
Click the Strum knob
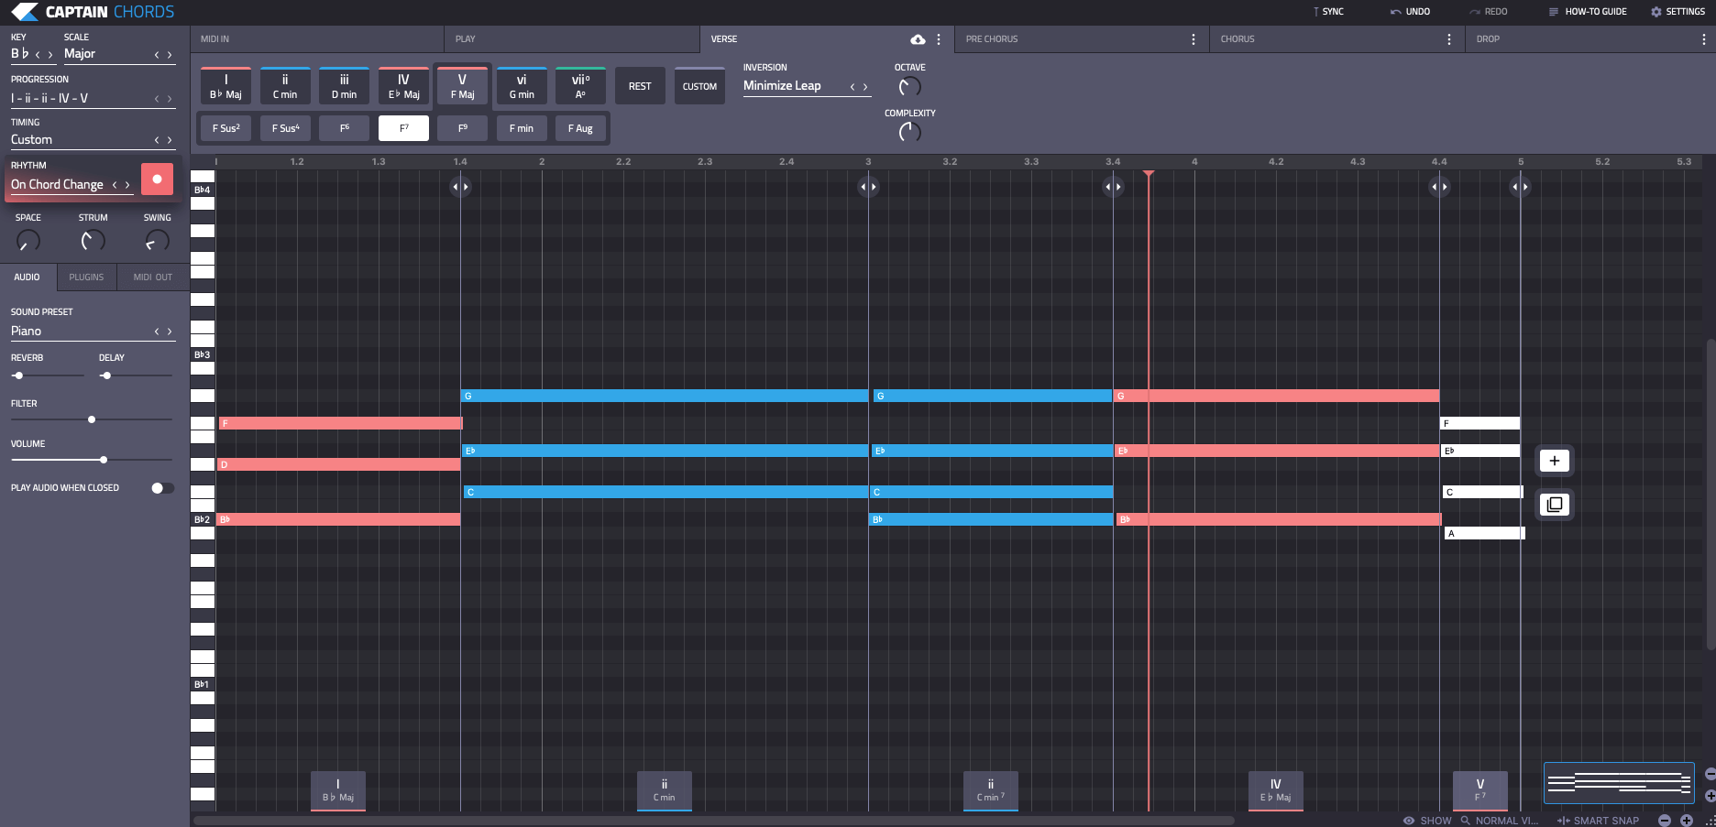pyautogui.click(x=93, y=241)
